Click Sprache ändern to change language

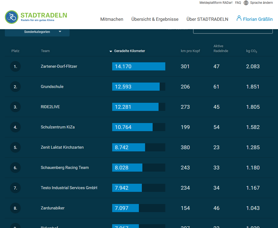click(261, 3)
